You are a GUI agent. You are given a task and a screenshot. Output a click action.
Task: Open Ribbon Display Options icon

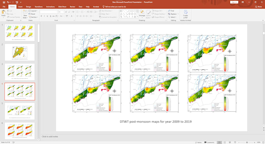click(x=243, y=2)
